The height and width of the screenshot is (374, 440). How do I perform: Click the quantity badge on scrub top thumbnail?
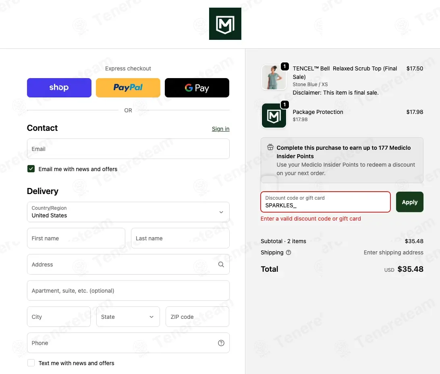[284, 66]
